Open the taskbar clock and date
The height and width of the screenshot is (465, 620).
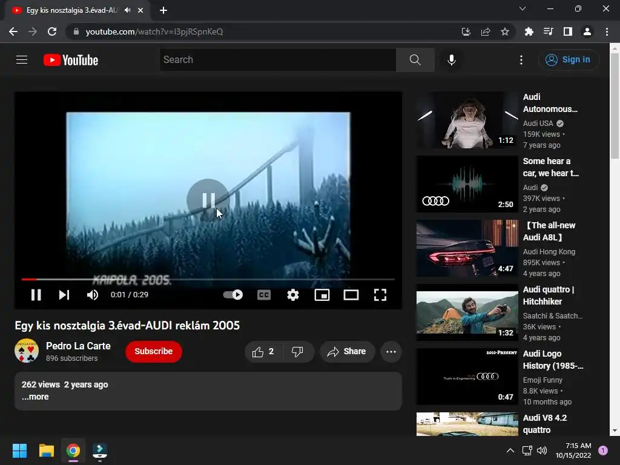(573, 450)
